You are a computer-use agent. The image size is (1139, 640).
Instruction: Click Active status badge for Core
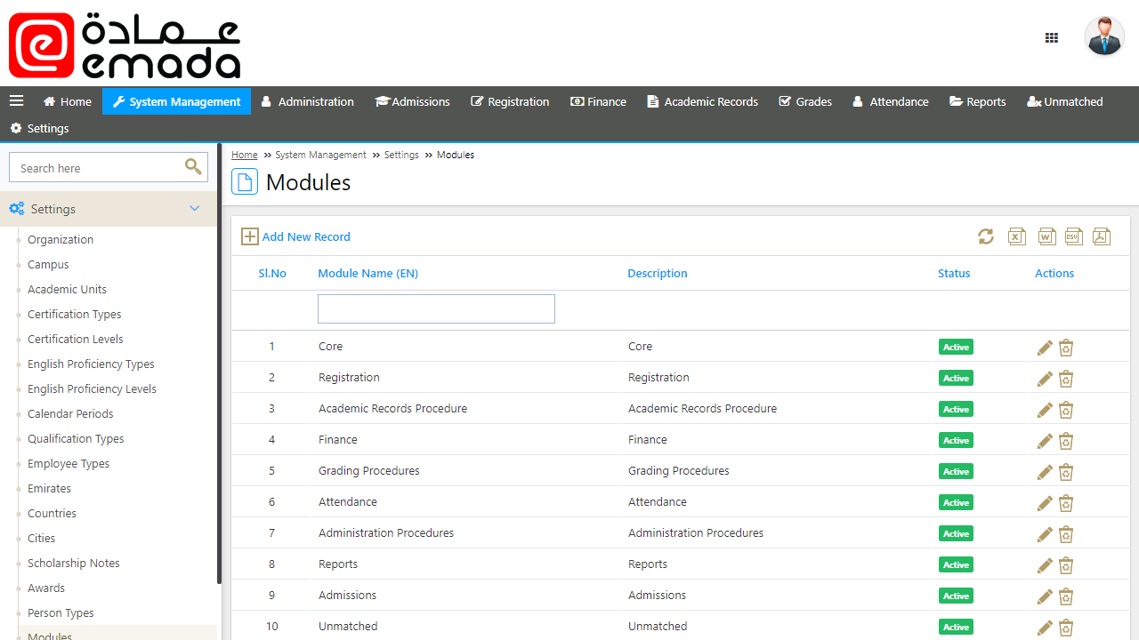956,347
